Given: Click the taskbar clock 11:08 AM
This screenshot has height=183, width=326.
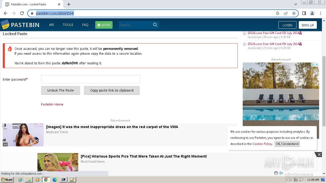Looking at the screenshot, I should 313,180.
